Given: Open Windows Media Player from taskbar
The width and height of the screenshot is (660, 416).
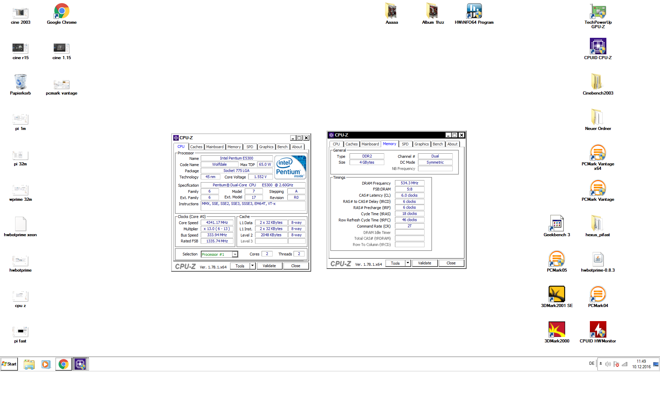Looking at the screenshot, I should (x=46, y=364).
